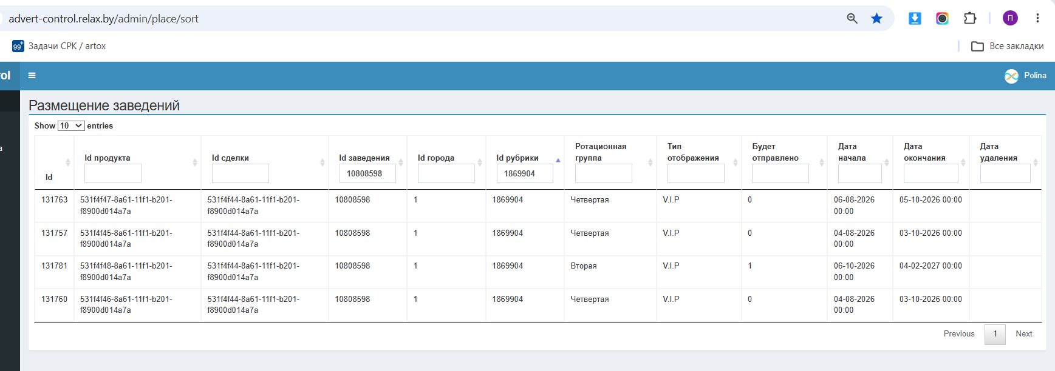Click end date 04-02-2027 00:00
The image size is (1055, 371).
click(930, 266)
